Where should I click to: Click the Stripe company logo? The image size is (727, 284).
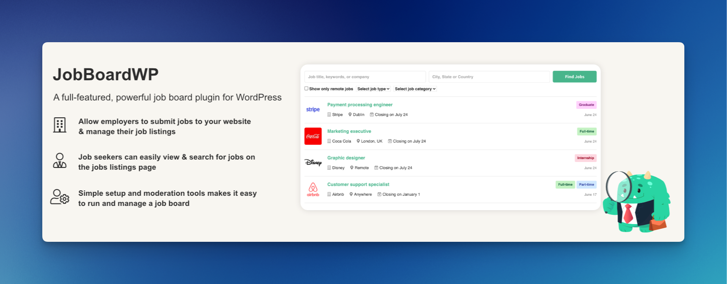coord(313,109)
